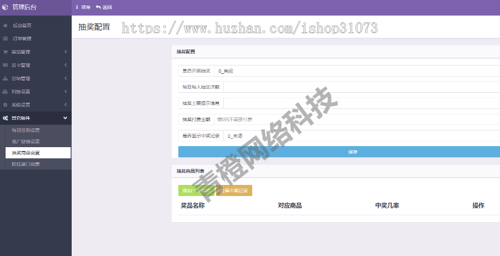
Task: Focus the 抽奖付费金额 input field
Action: coord(357,119)
